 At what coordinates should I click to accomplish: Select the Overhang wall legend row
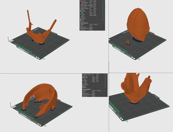click(x=92, y=3)
